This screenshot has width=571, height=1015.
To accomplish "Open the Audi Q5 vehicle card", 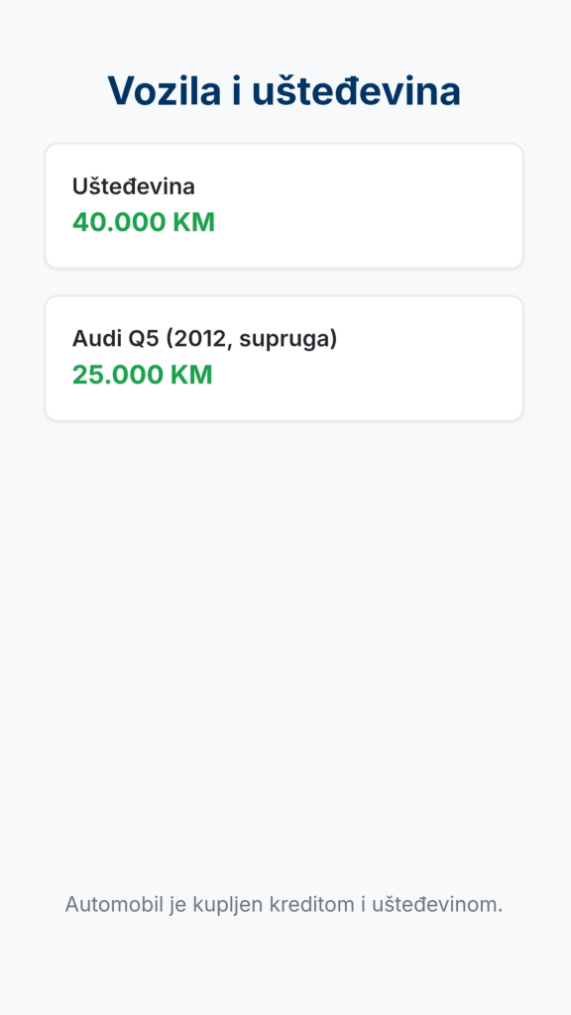I will [x=285, y=358].
